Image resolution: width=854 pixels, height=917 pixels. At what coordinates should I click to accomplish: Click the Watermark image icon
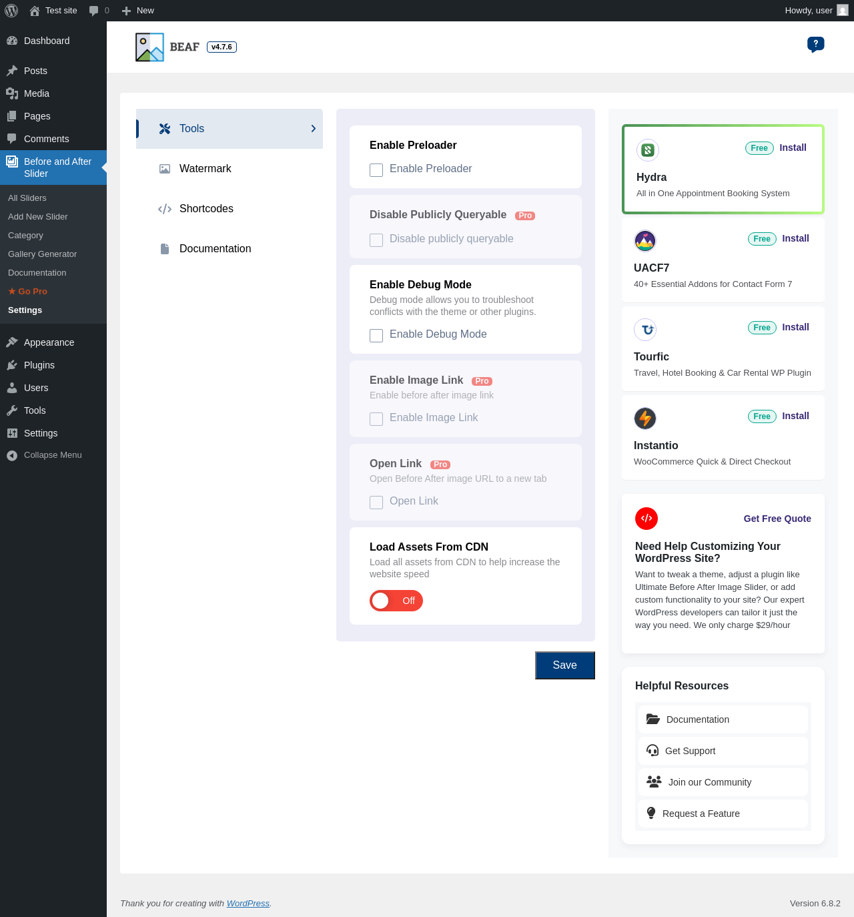[x=165, y=169]
